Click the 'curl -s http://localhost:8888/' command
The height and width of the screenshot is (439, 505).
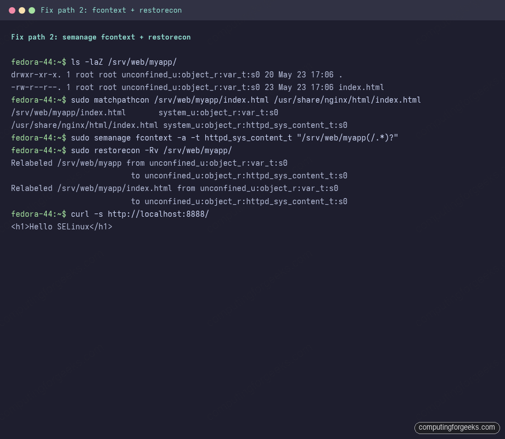[140, 214]
